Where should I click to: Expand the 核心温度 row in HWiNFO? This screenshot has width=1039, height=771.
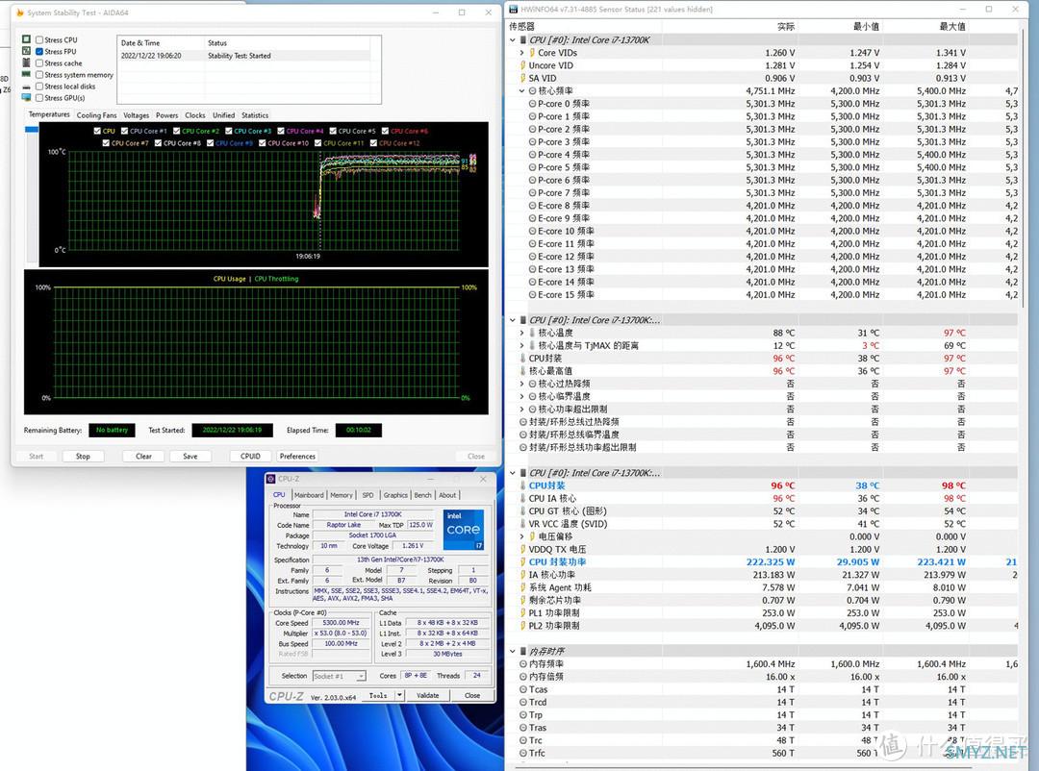tap(522, 334)
